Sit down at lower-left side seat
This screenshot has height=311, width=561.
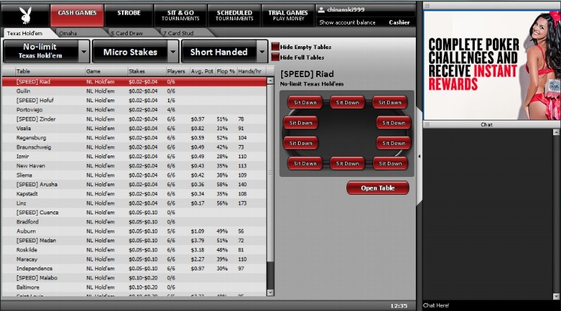[301, 144]
